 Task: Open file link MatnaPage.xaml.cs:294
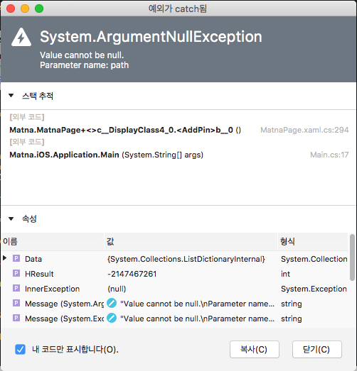[304, 130]
